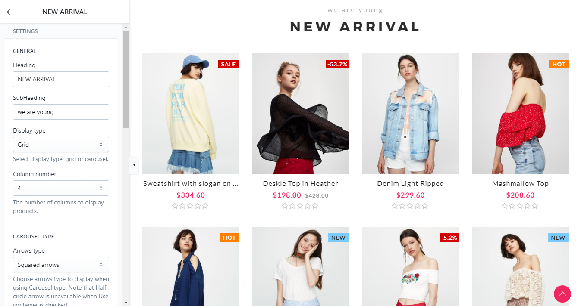Click the Denim Light Ripped jacket image

click(x=411, y=114)
